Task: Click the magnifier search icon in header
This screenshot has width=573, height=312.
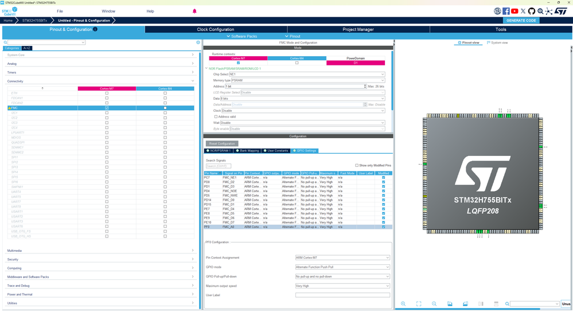Action: click(540, 11)
